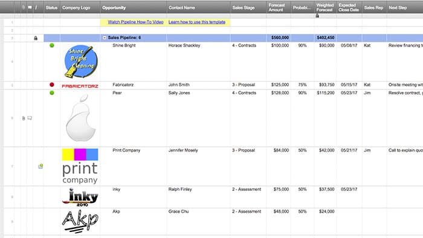Image resolution: width=423 pixels, height=238 pixels.
Task: Click the attachment paperclip column header icon
Action: (x=24, y=7)
